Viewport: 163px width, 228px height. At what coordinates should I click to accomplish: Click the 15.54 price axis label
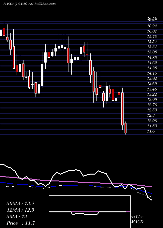[x=152, y=42]
